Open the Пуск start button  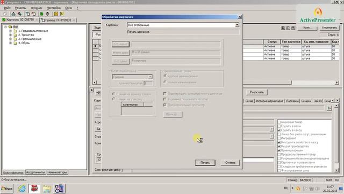point(7,189)
